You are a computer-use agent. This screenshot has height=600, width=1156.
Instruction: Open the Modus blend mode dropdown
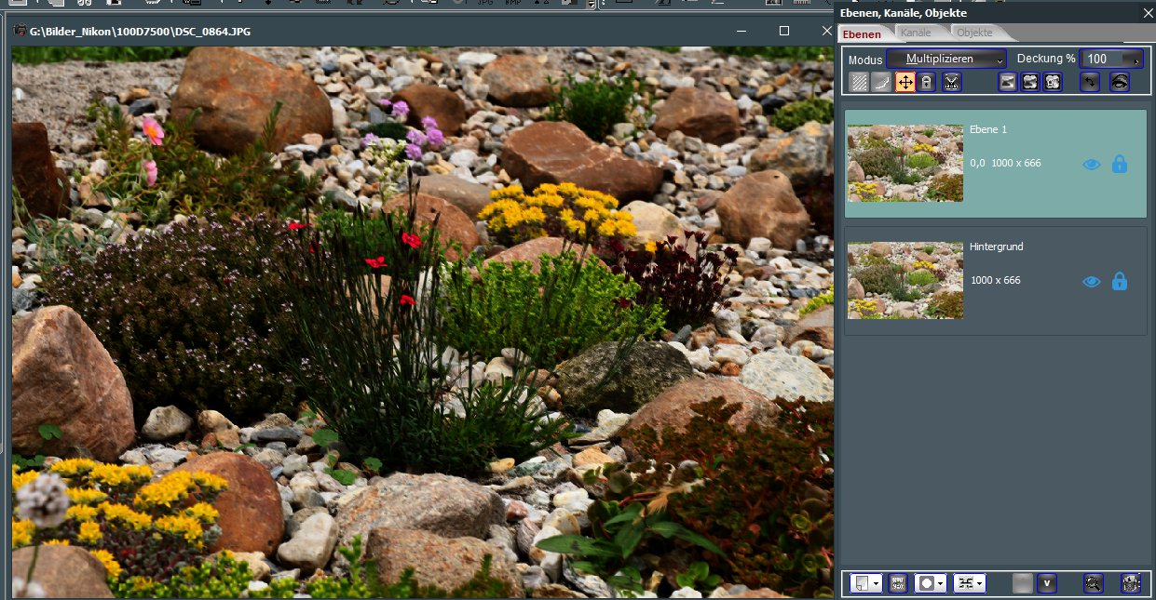click(946, 59)
